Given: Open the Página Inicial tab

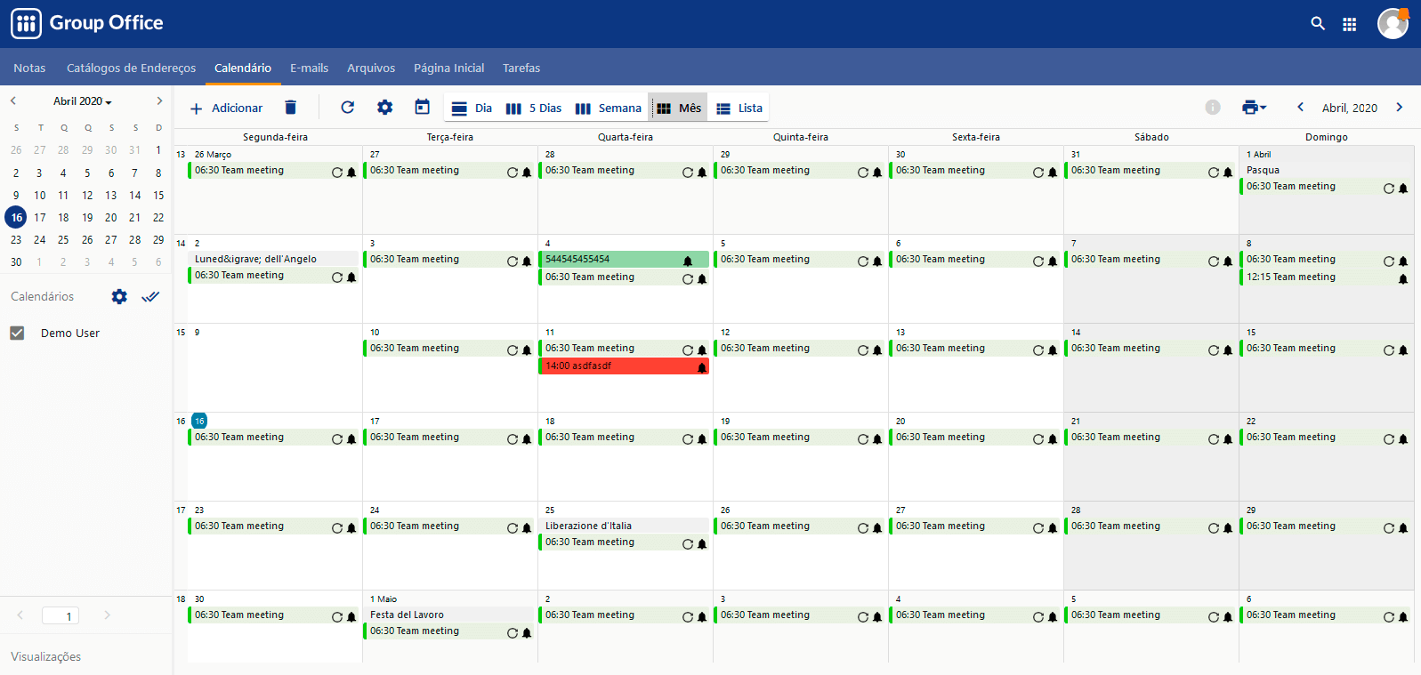Looking at the screenshot, I should pos(448,68).
